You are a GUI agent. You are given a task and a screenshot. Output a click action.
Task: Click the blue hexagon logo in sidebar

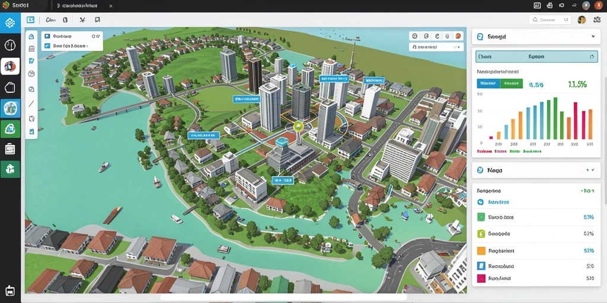10,23
